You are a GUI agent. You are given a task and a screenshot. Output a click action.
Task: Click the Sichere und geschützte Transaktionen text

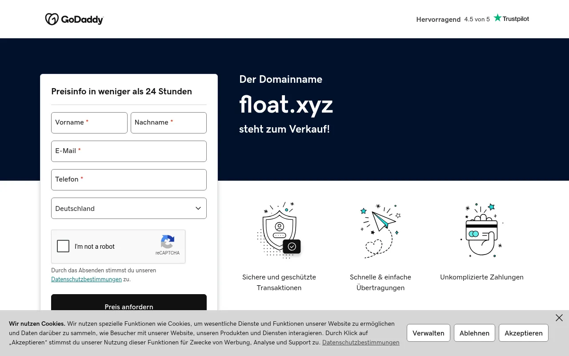tap(279, 283)
